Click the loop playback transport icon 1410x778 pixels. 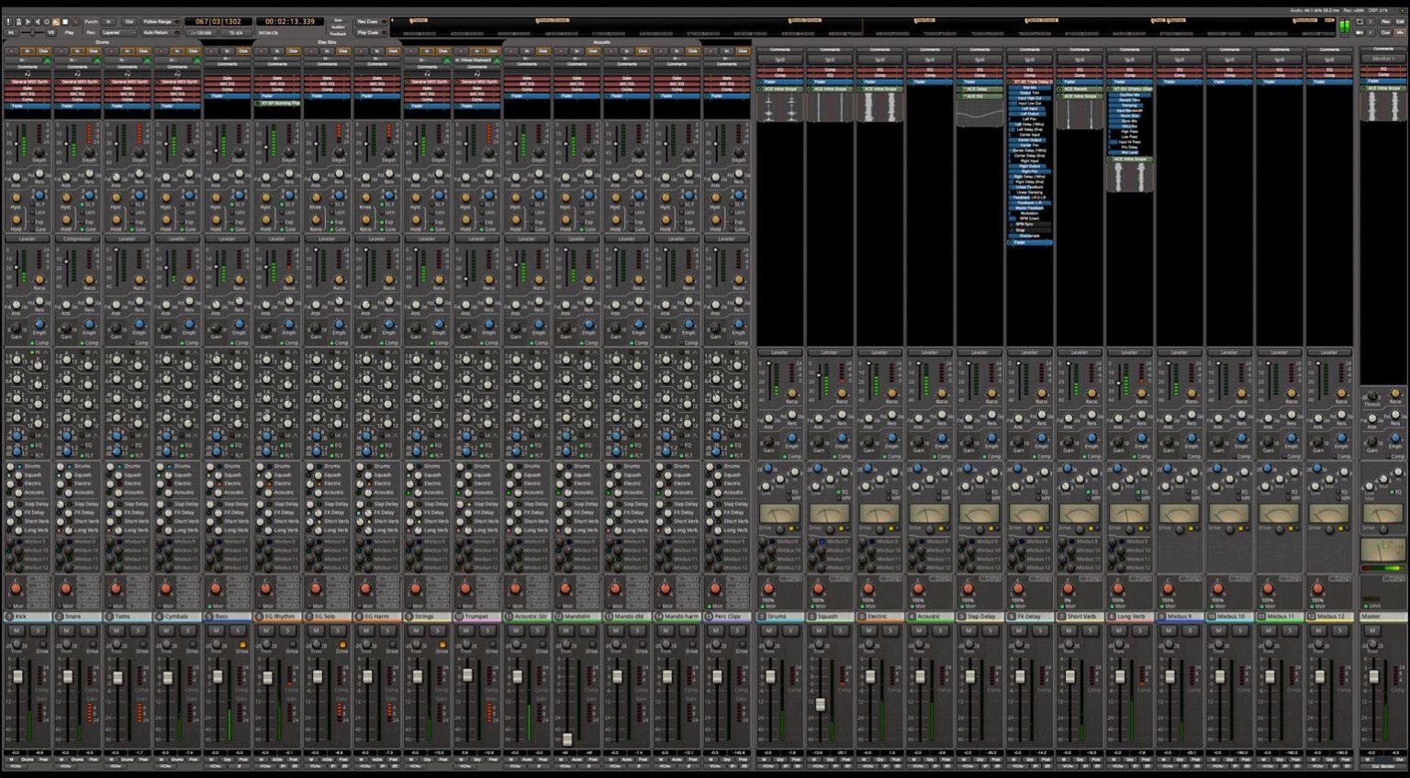pos(47,22)
